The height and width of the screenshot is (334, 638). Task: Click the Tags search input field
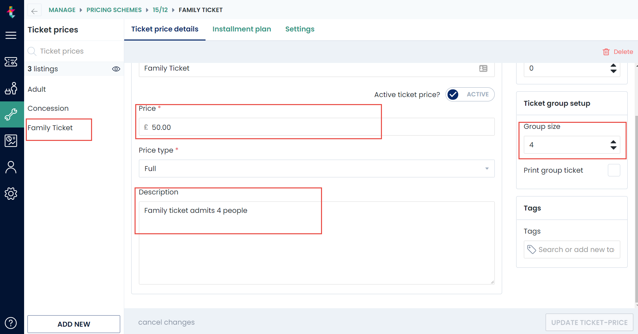click(x=576, y=250)
